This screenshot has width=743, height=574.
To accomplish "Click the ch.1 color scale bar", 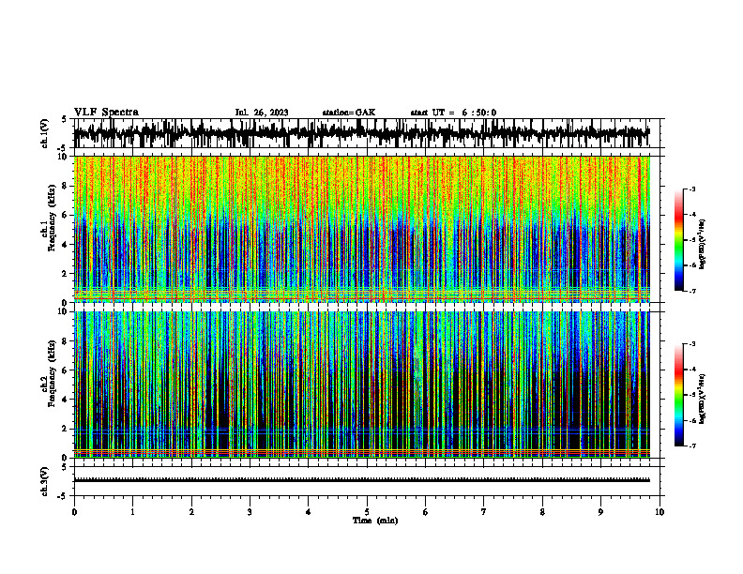I will click(678, 240).
